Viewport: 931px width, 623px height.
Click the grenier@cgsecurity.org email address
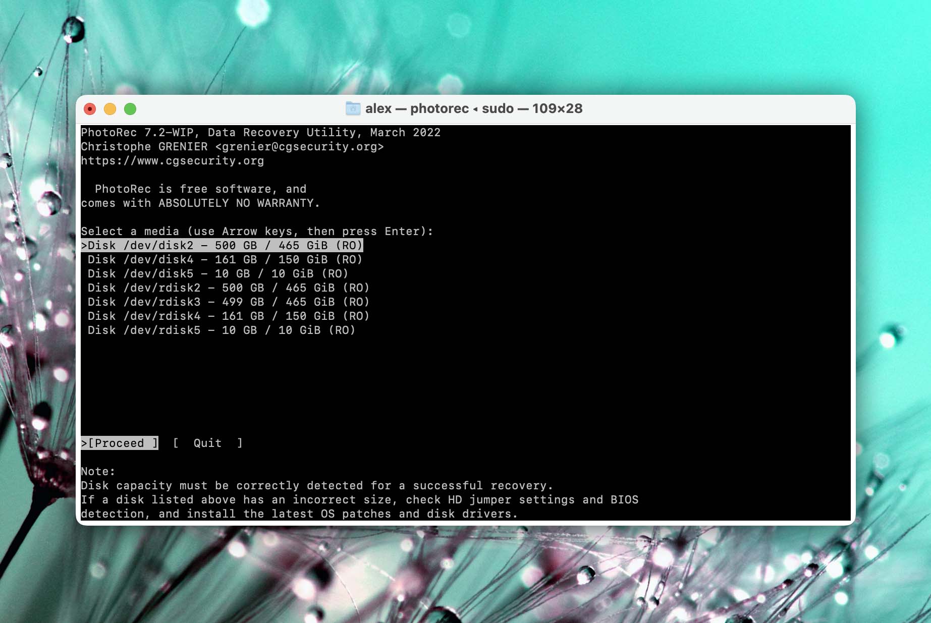[x=299, y=147]
